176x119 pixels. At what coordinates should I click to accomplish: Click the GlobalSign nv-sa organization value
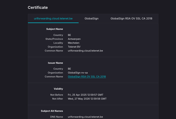click(x=77, y=73)
